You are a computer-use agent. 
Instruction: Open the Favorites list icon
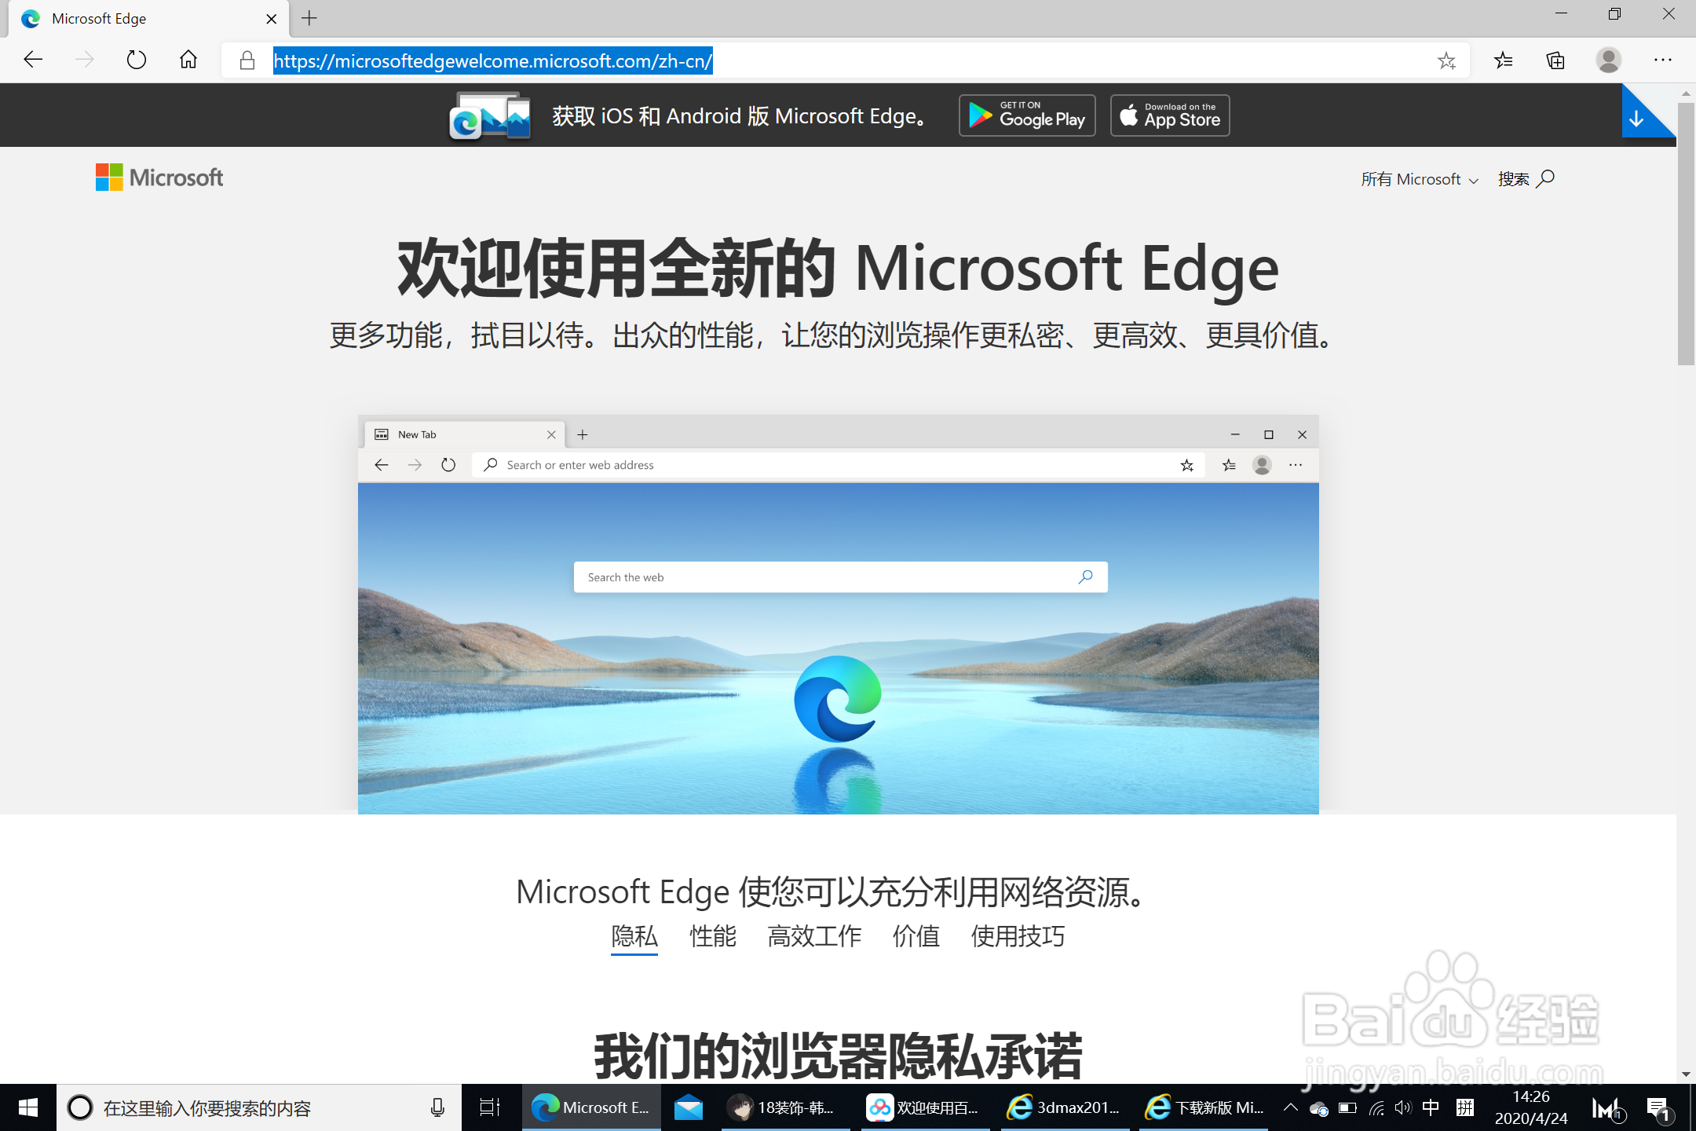point(1503,60)
